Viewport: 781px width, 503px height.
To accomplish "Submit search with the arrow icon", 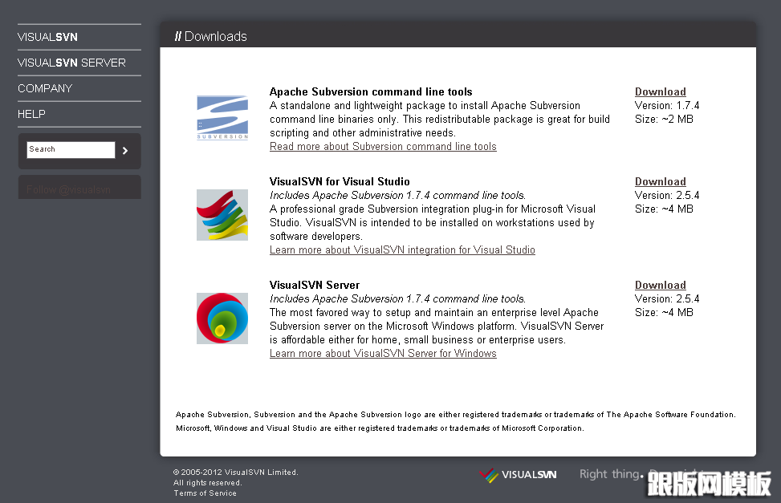I will click(125, 150).
